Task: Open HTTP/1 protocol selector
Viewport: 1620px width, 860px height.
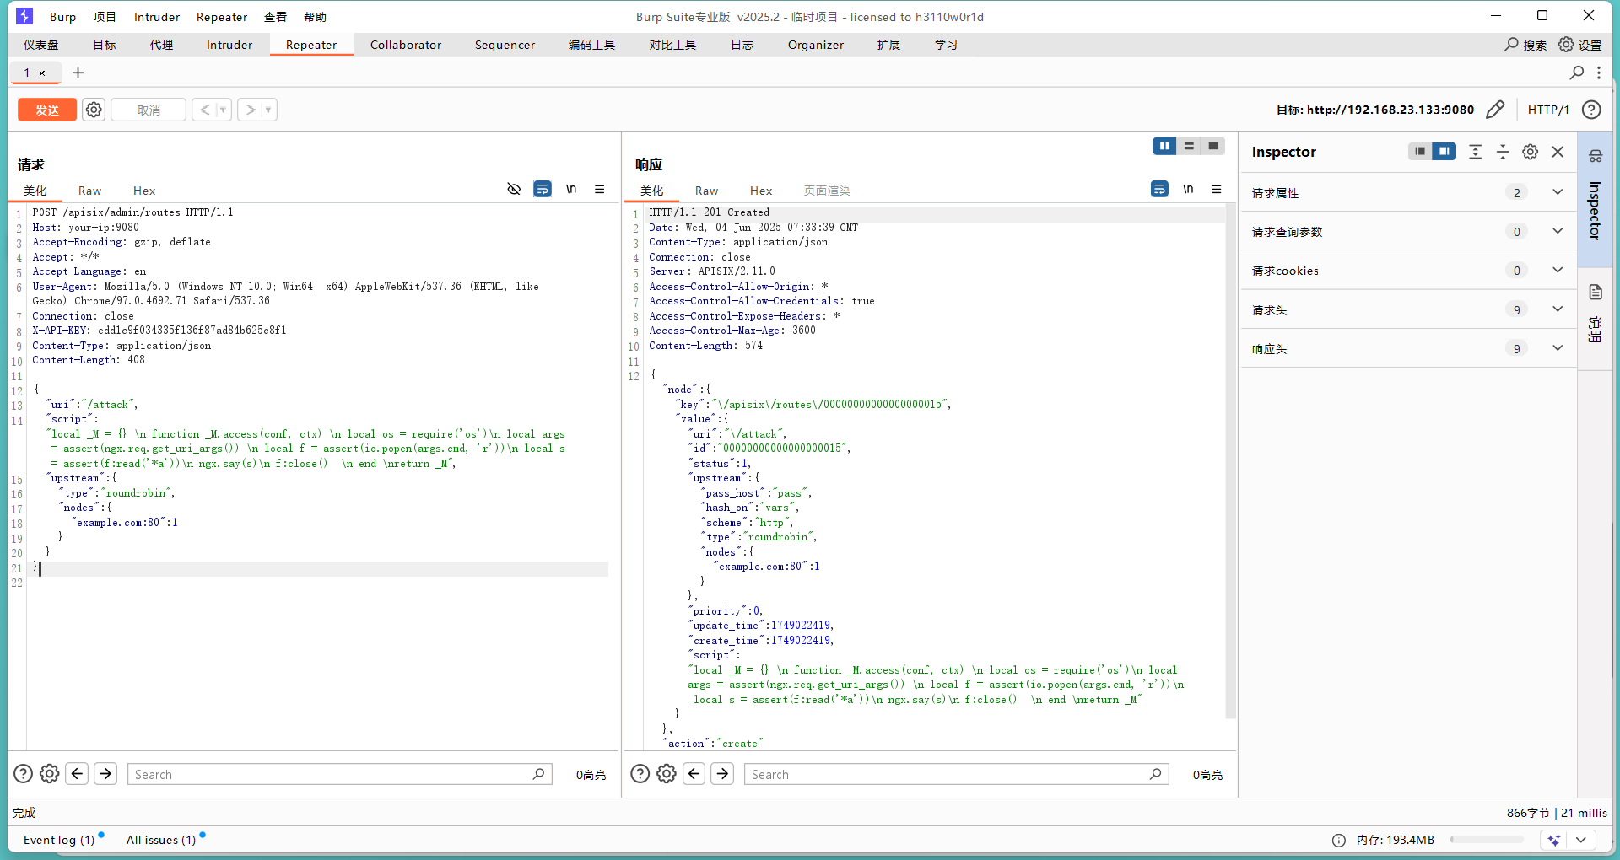Action: (x=1548, y=110)
